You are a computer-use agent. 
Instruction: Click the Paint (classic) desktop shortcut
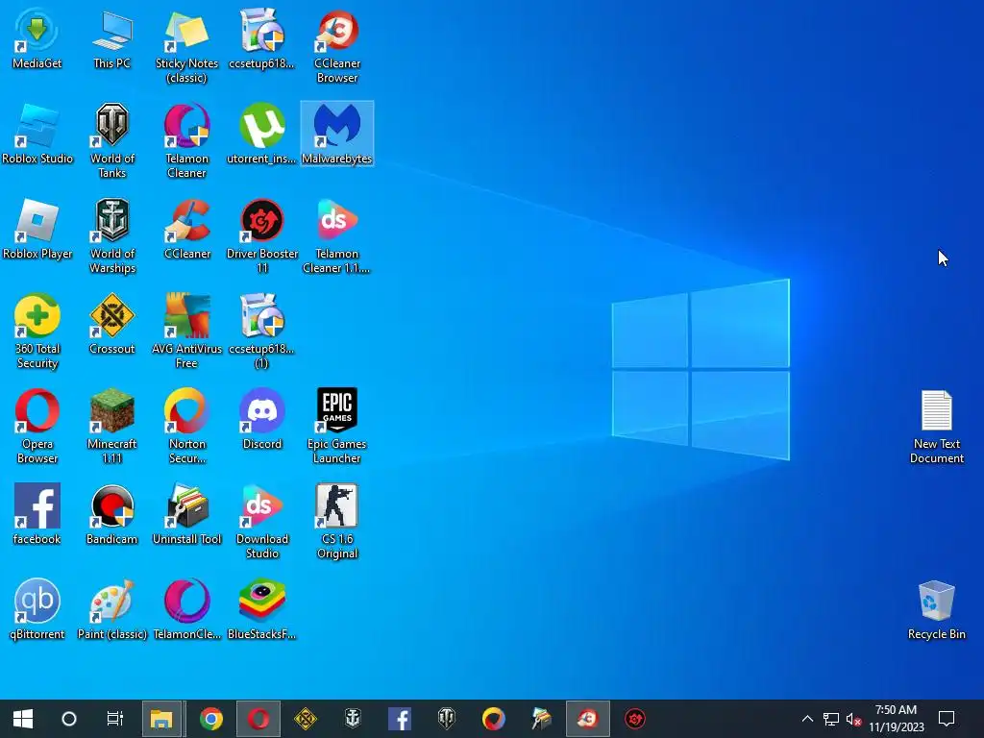click(x=111, y=610)
